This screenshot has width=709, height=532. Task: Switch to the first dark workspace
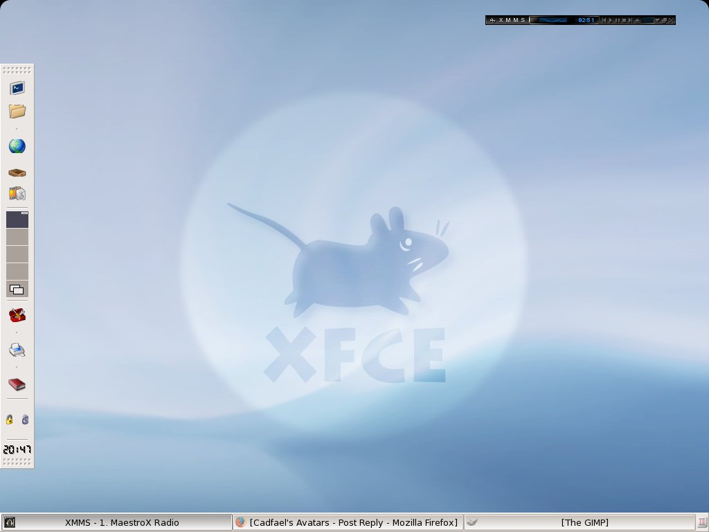coord(17,220)
